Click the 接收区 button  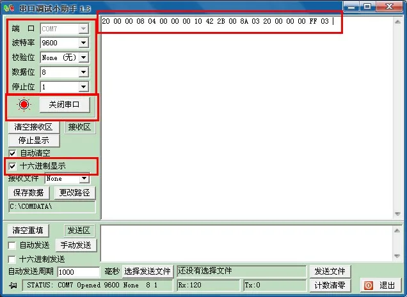click(80, 127)
